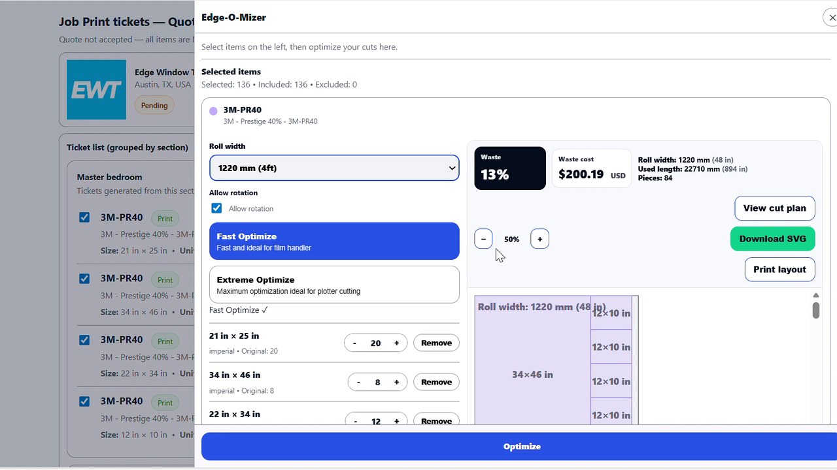The image size is (837, 470).
Task: Remove the 21 in × 25 in item
Action: coord(436,343)
